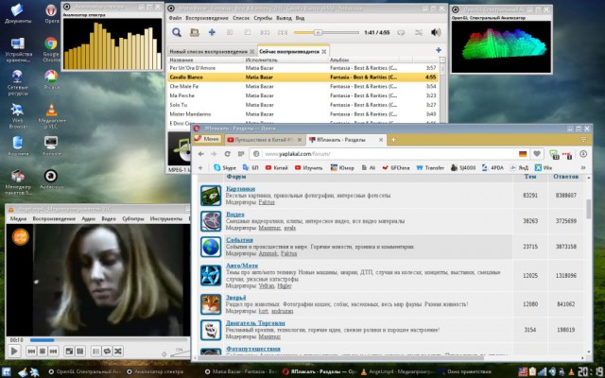Stop playback in the Audacious toolbar
The width and height of the screenshot is (605, 378).
248,33
